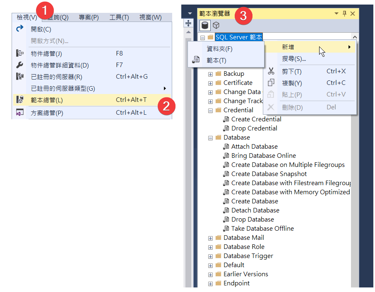
Task: Choose 範本(T) in the 新增 submenu
Action: [216, 60]
